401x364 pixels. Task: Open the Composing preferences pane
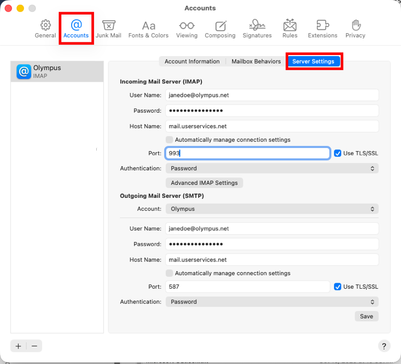(220, 29)
